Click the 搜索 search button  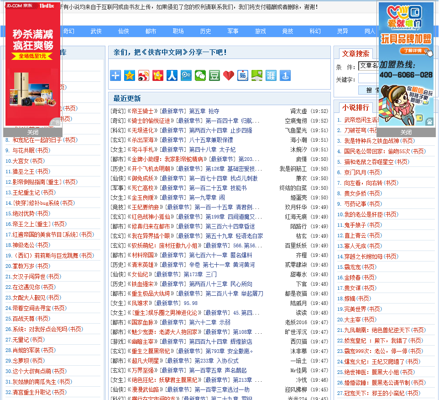(x=368, y=90)
